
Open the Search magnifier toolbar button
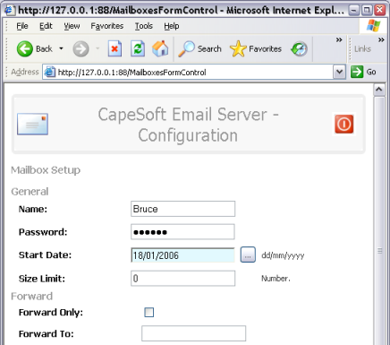(x=199, y=48)
